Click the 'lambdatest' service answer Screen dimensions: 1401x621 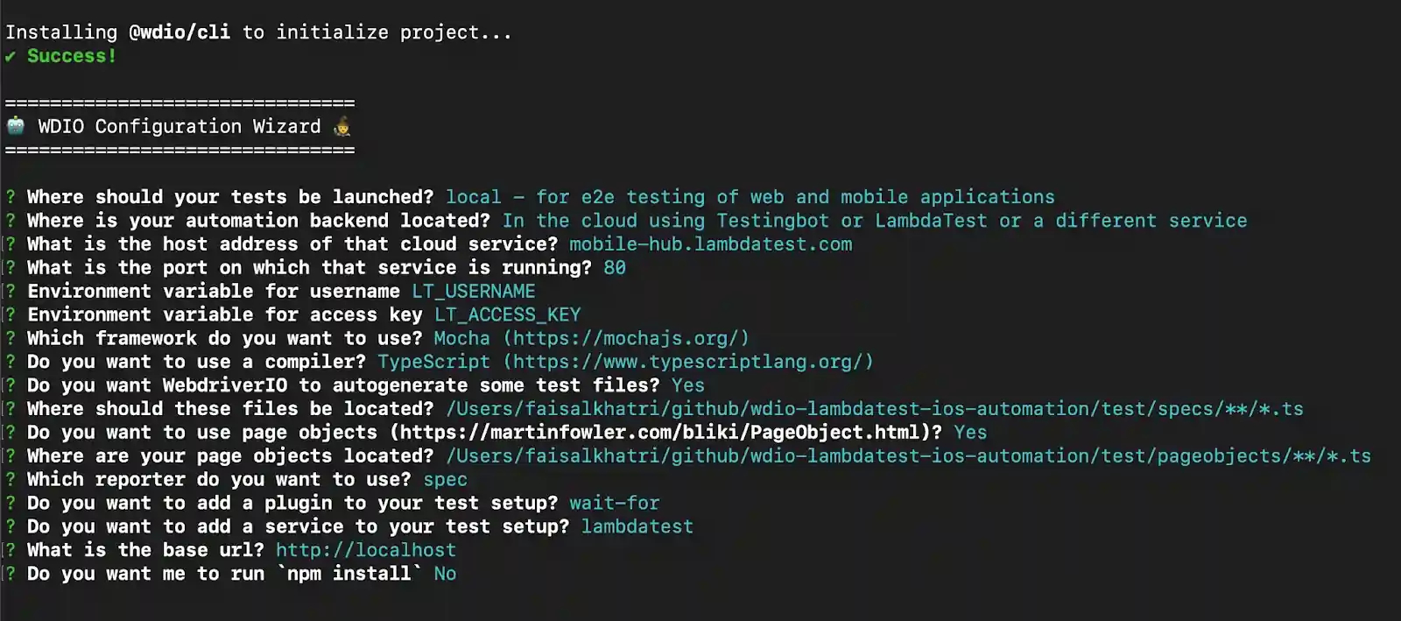[637, 527]
